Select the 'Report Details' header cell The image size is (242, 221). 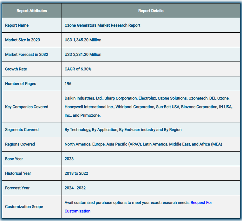click(151, 11)
